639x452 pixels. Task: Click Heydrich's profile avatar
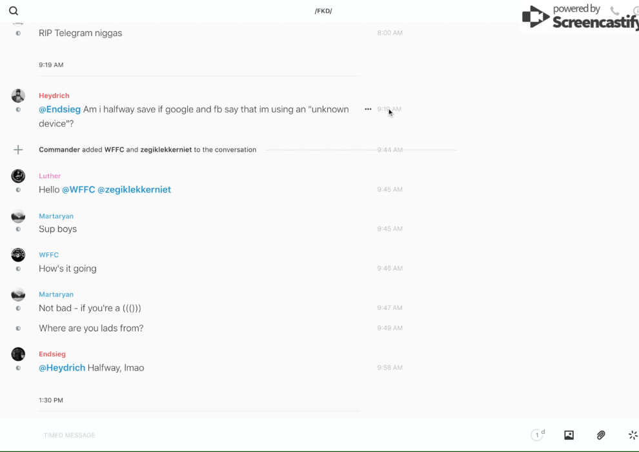pos(18,96)
